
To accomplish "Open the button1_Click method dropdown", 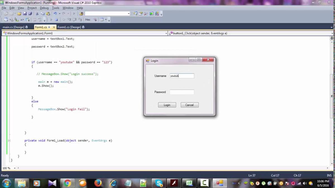I will point(331,33).
